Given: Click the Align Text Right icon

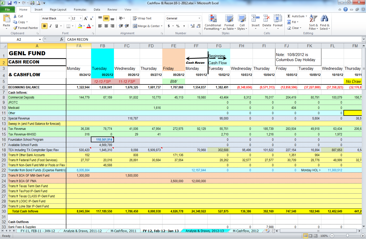Looking at the screenshot, I should click(x=112, y=26).
